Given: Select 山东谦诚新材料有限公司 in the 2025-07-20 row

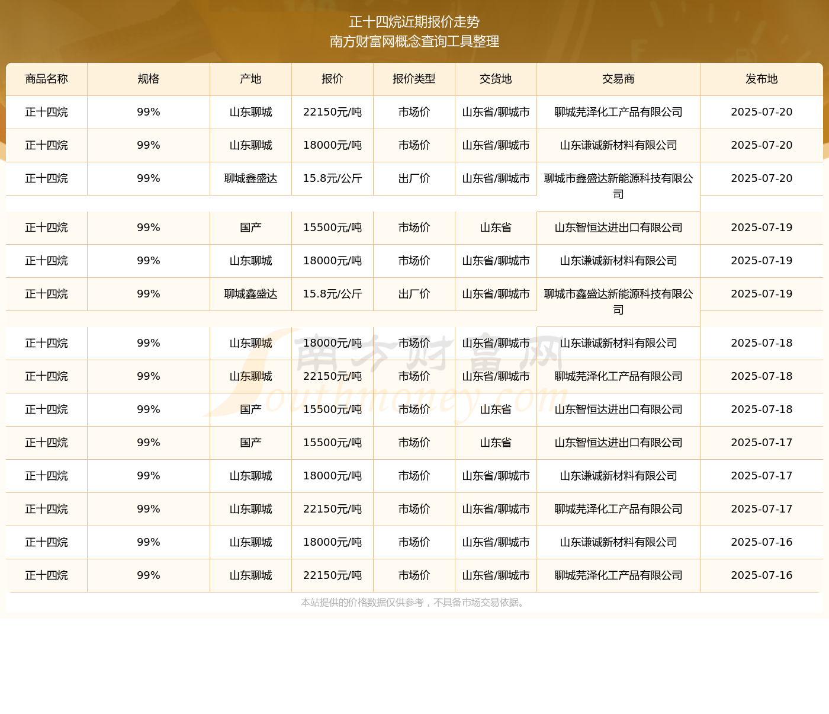Looking at the screenshot, I should (x=619, y=145).
